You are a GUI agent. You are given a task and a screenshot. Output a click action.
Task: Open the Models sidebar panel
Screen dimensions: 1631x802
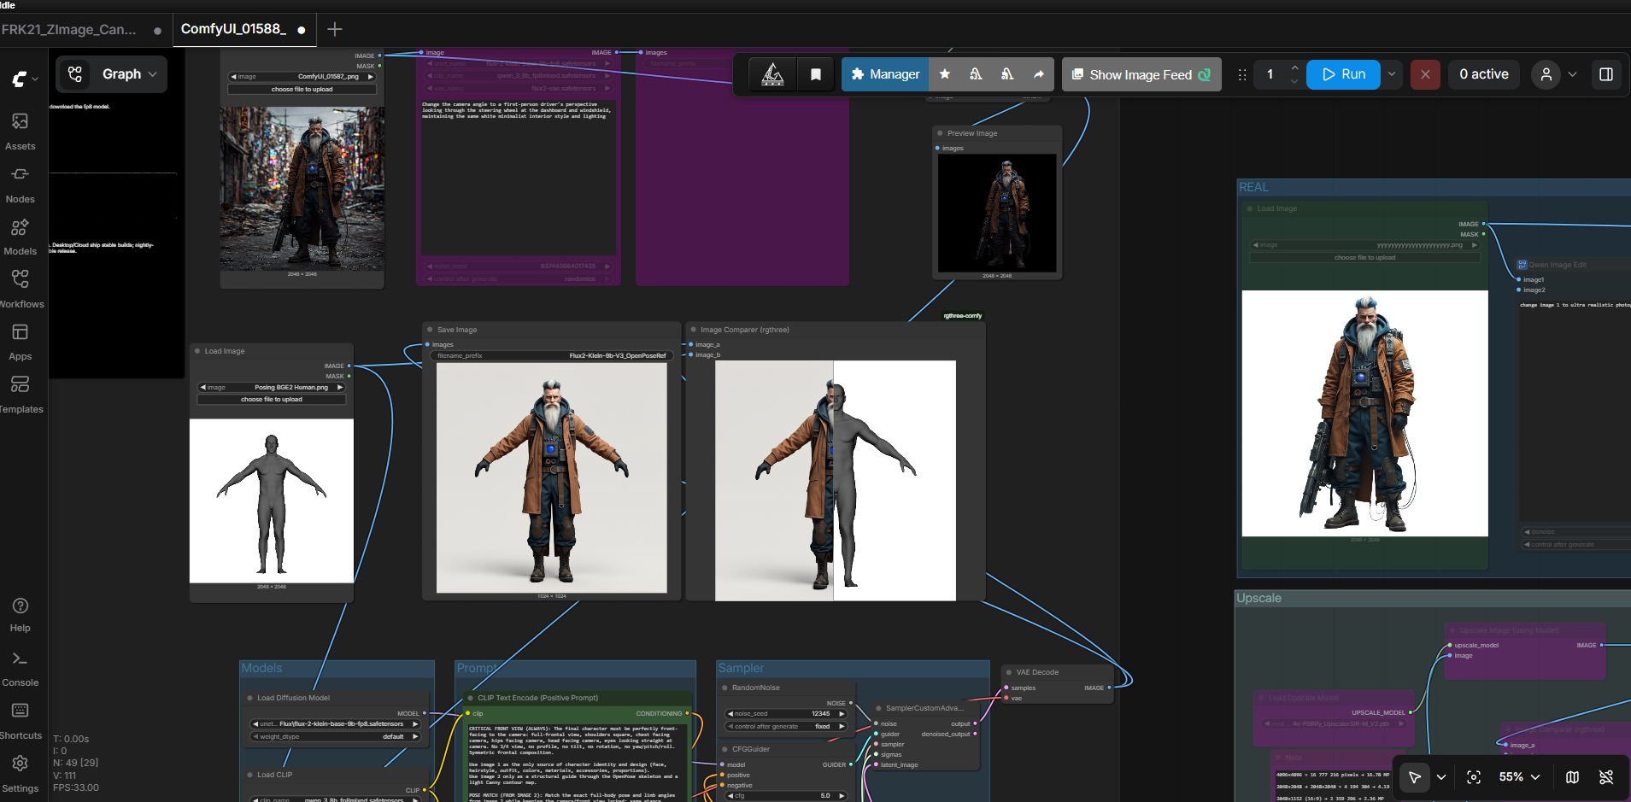point(21,237)
